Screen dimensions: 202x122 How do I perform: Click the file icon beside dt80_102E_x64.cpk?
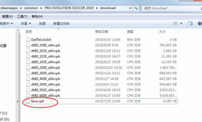pyautogui.click(x=28, y=56)
